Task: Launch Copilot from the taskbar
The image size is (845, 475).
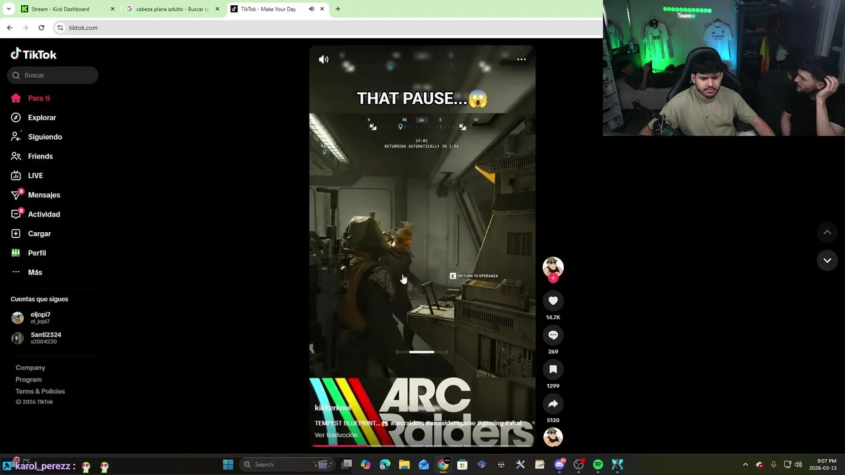Action: click(366, 464)
